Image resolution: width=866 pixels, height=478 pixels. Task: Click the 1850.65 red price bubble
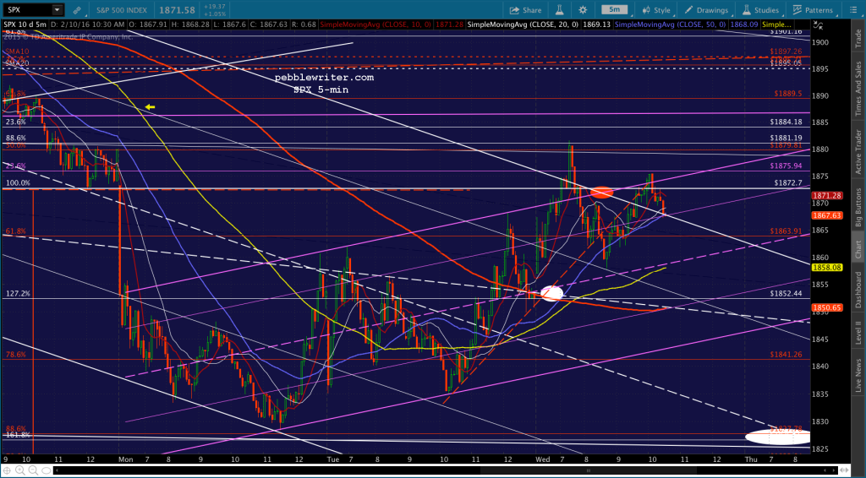click(826, 307)
